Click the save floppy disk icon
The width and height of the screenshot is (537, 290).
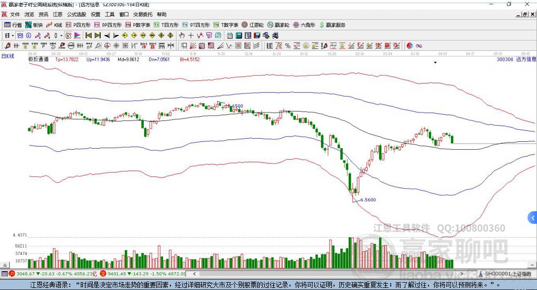pyautogui.click(x=257, y=36)
